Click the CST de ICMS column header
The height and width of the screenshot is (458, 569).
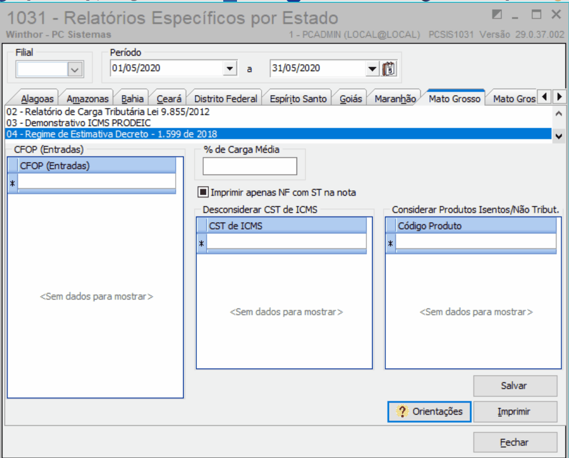[x=286, y=226]
